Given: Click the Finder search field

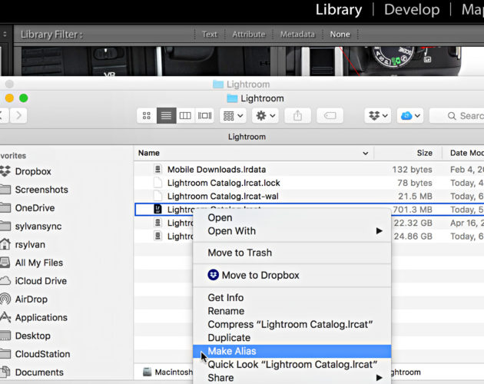Looking at the screenshot, I should [x=457, y=116].
